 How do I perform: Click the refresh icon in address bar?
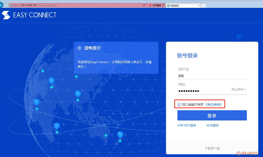[163, 5]
